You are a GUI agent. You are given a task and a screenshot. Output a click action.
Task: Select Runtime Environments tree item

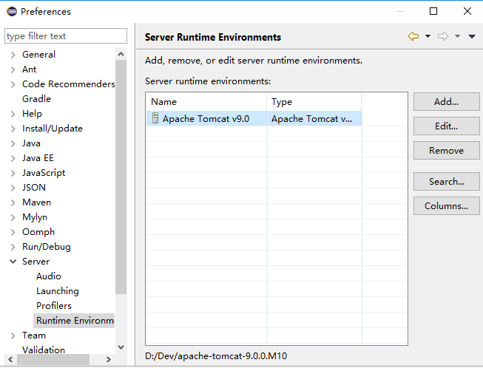[x=74, y=320]
